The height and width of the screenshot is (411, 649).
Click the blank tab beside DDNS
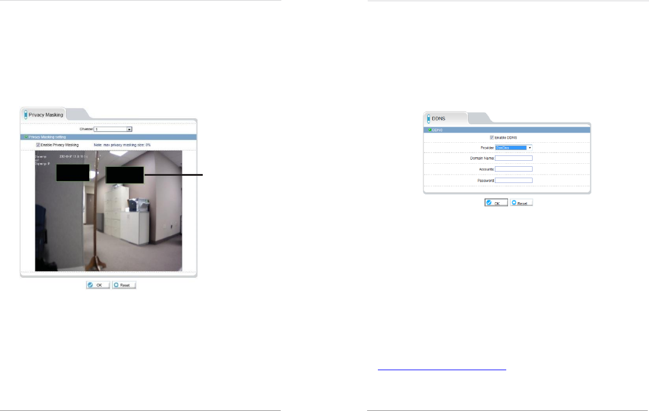coord(480,118)
